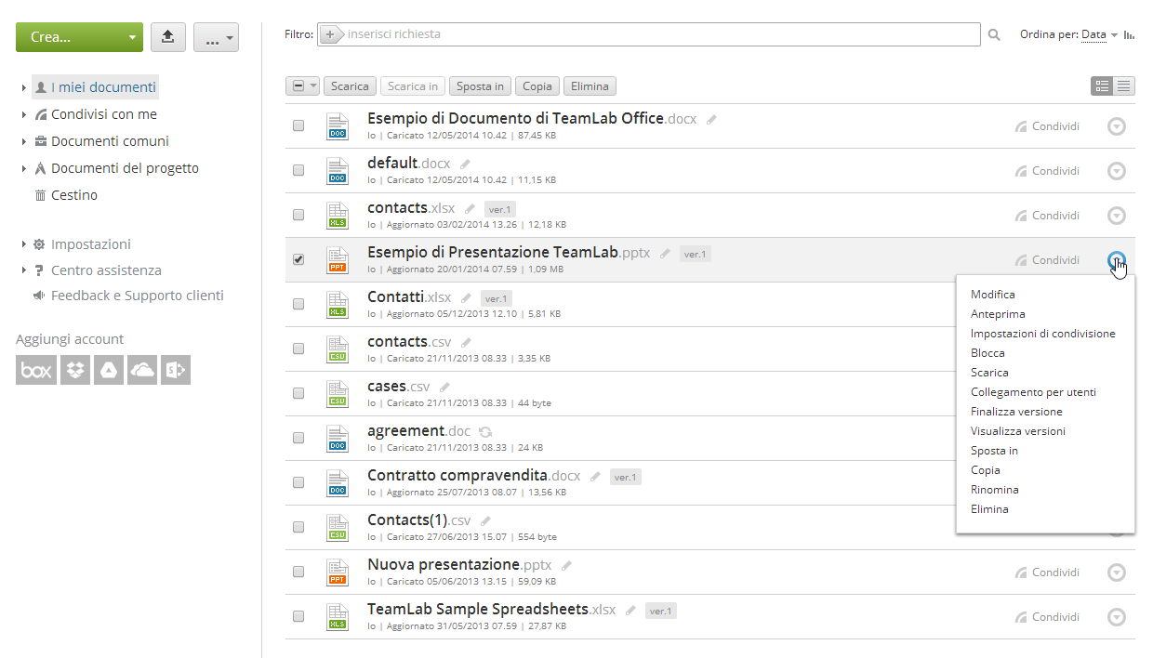This screenshot has height=658, width=1153.
Task: Open Cestino trash folder
Action: click(74, 195)
